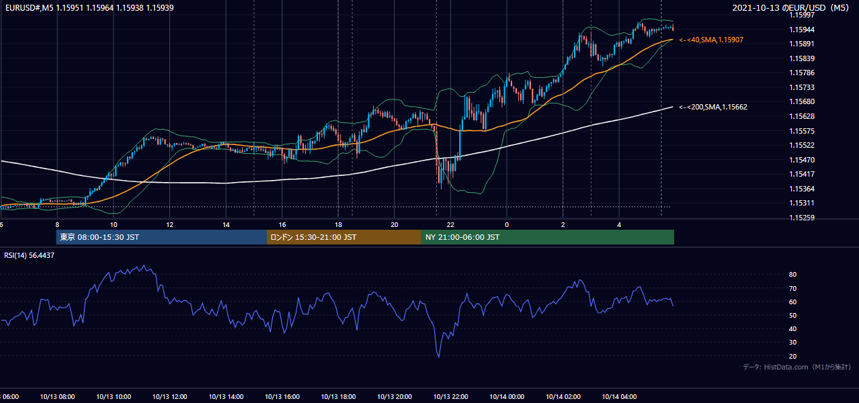Click hour tick 20 under price chart
This screenshot has width=859, height=403.
[x=395, y=224]
